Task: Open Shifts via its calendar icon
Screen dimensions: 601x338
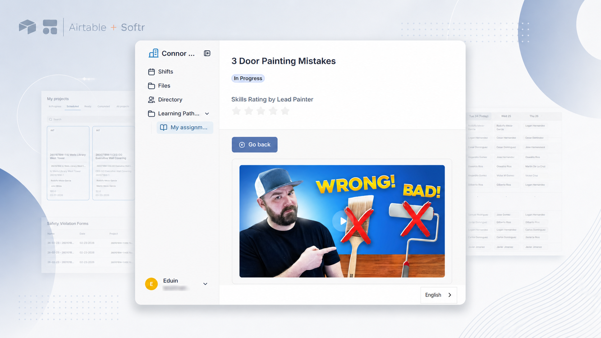Action: click(151, 72)
